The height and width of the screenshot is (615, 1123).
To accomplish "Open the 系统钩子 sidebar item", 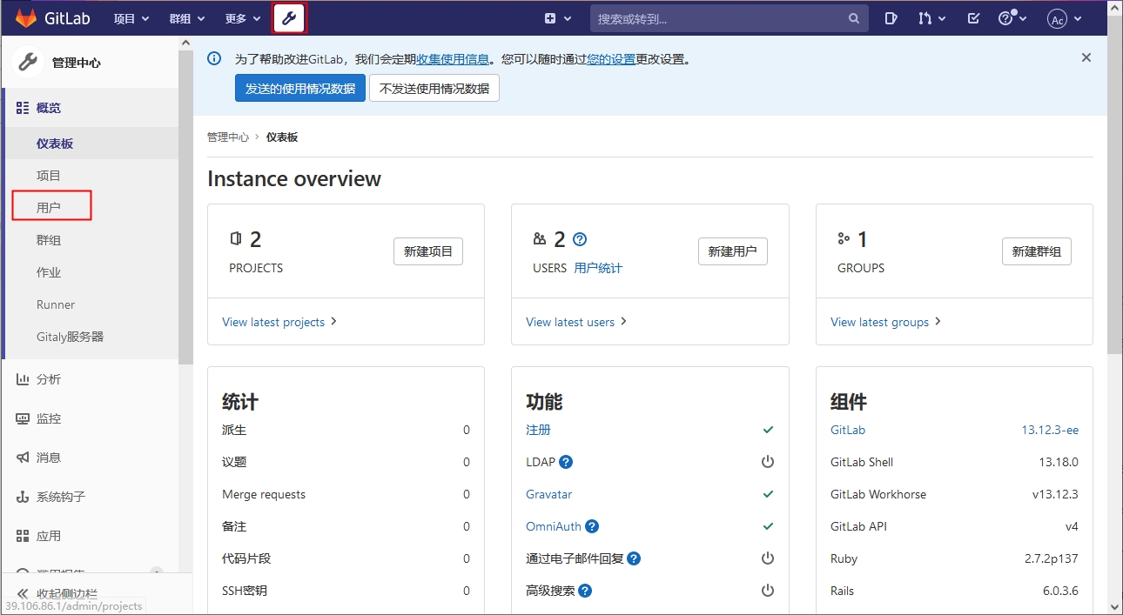I will pos(60,497).
